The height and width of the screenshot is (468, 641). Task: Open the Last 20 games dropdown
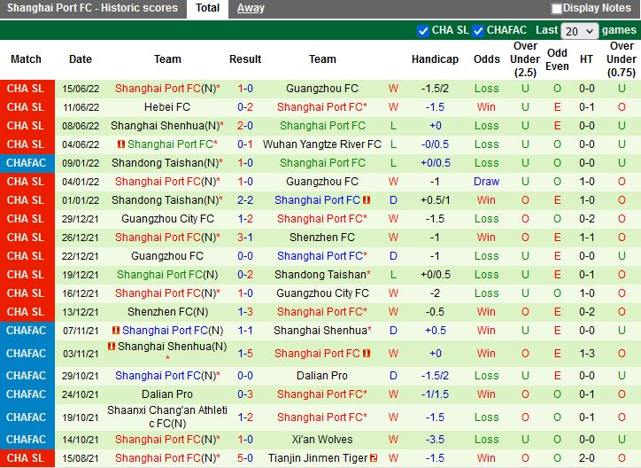pyautogui.click(x=580, y=31)
